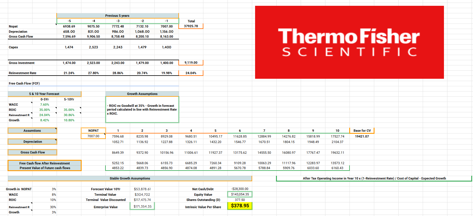Click the Depreciation value 658.00
The image size is (473, 216).
pos(69,32)
